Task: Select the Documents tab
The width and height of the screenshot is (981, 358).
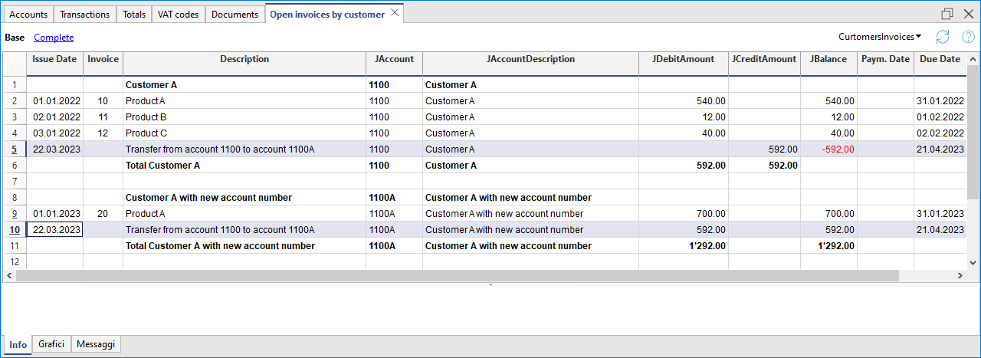Action: pos(235,15)
